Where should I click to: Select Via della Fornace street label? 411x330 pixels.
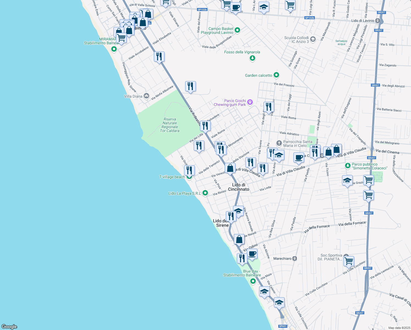(x=352, y=224)
